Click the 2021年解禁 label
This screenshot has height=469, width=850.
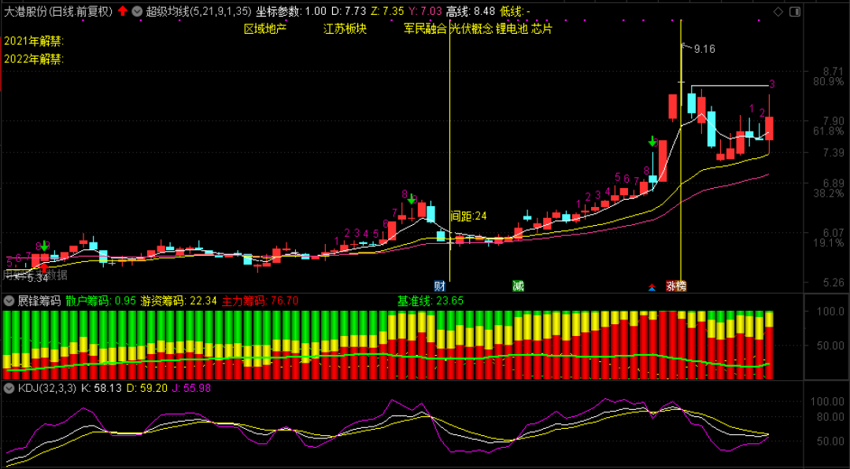34,41
